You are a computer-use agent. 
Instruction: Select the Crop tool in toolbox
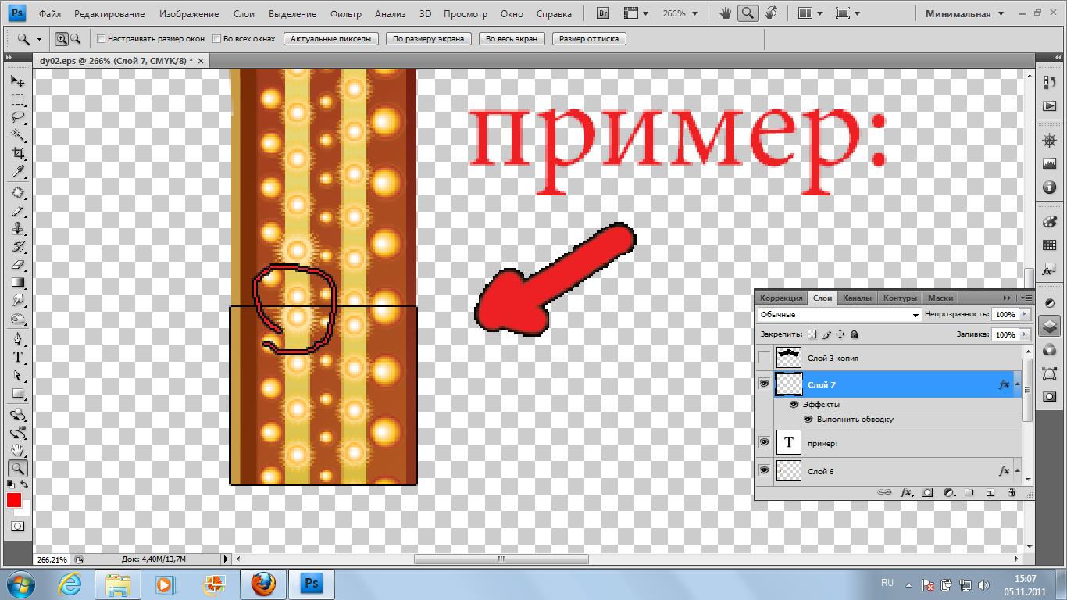(18, 153)
